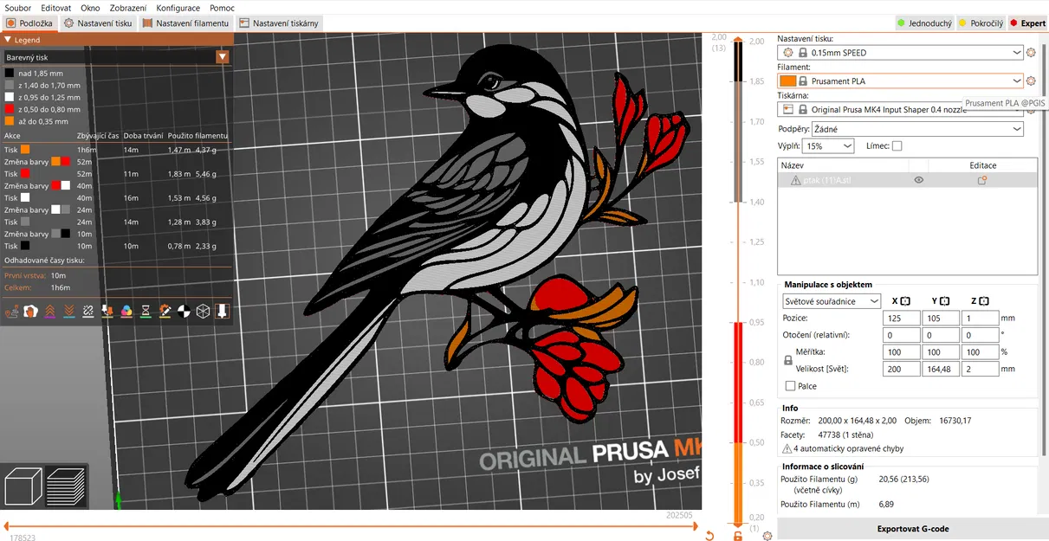Toggle custom G-code marker icon
1049x541 pixels.
[165, 311]
